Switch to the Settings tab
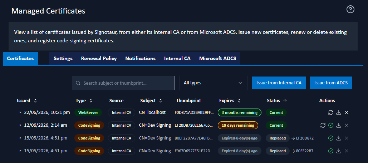 (x=63, y=58)
